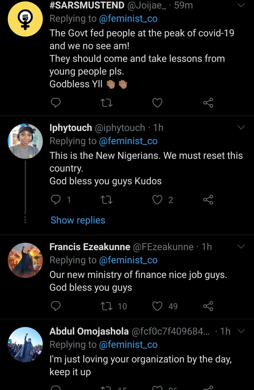This screenshot has width=254, height=390.
Task: Retweet the #SARSMUSTEND tweet
Action: pos(106,103)
